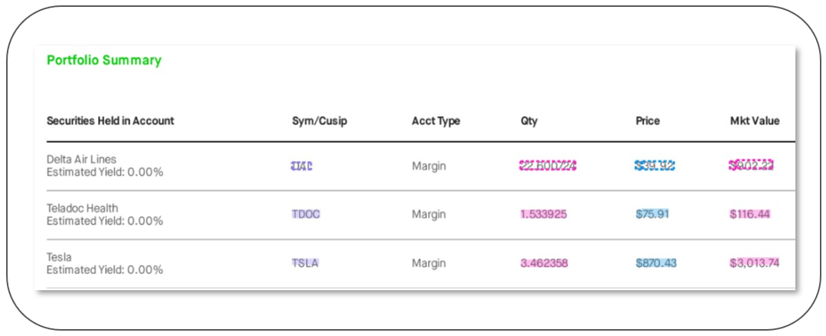Open the Delta Air Lines security
826x336 pixels.
point(82,160)
